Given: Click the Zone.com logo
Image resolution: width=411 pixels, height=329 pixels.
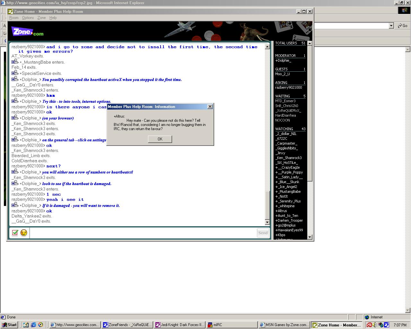Looking at the screenshot, I should [28, 32].
